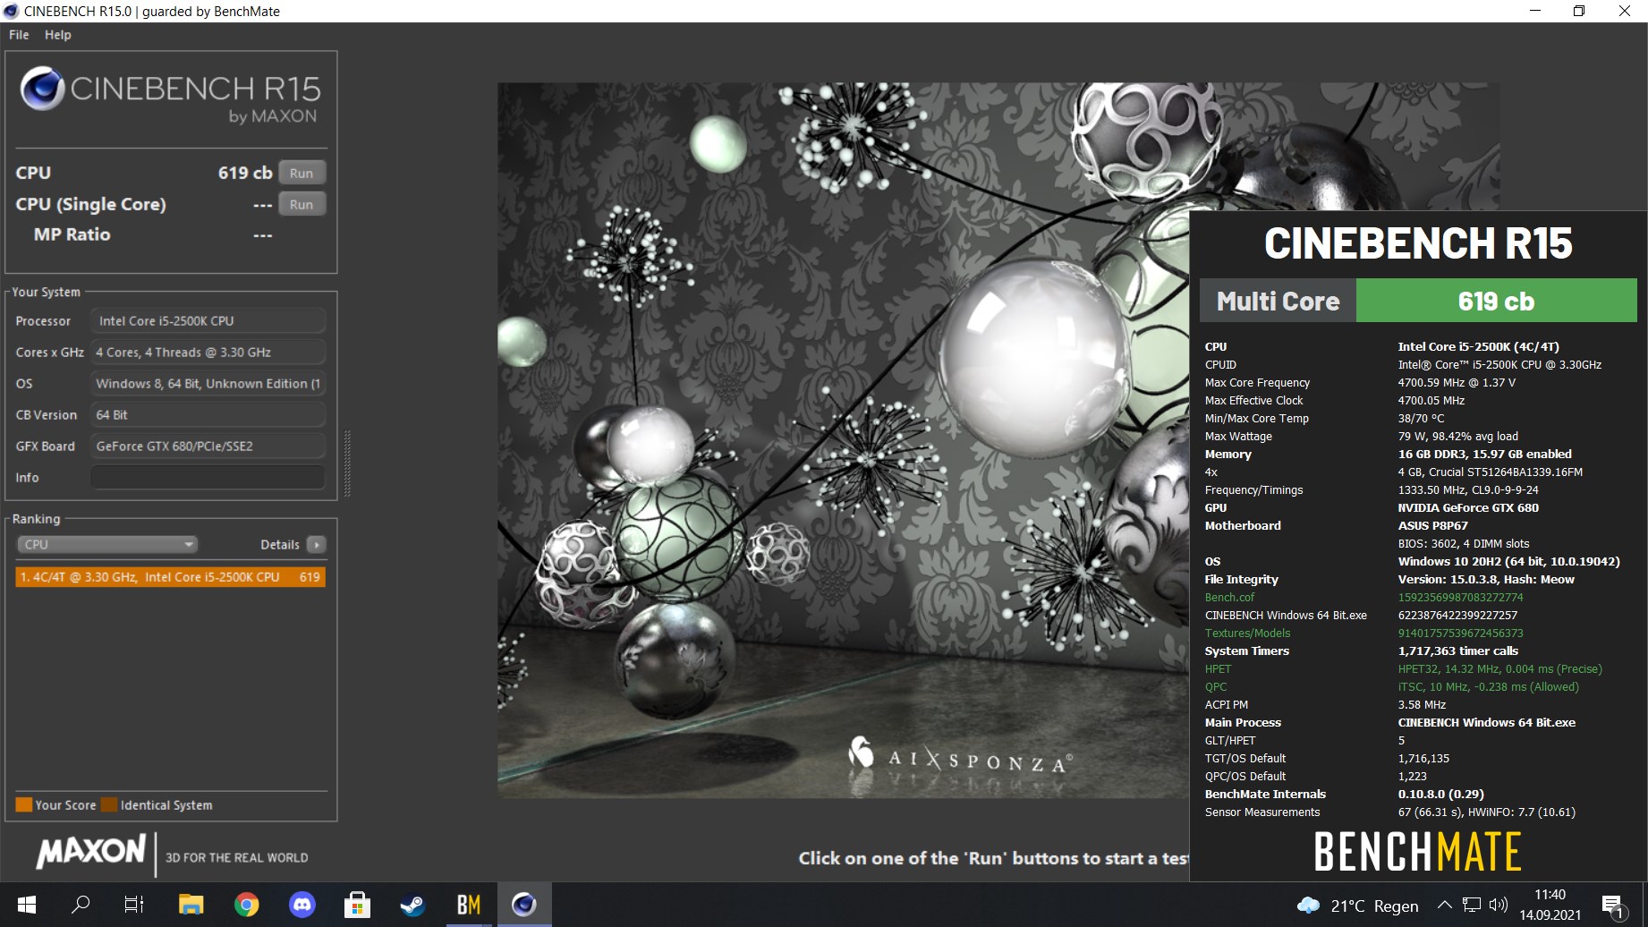The image size is (1648, 927).
Task: Click the green 619 cb Multi Core score
Action: (x=1496, y=301)
